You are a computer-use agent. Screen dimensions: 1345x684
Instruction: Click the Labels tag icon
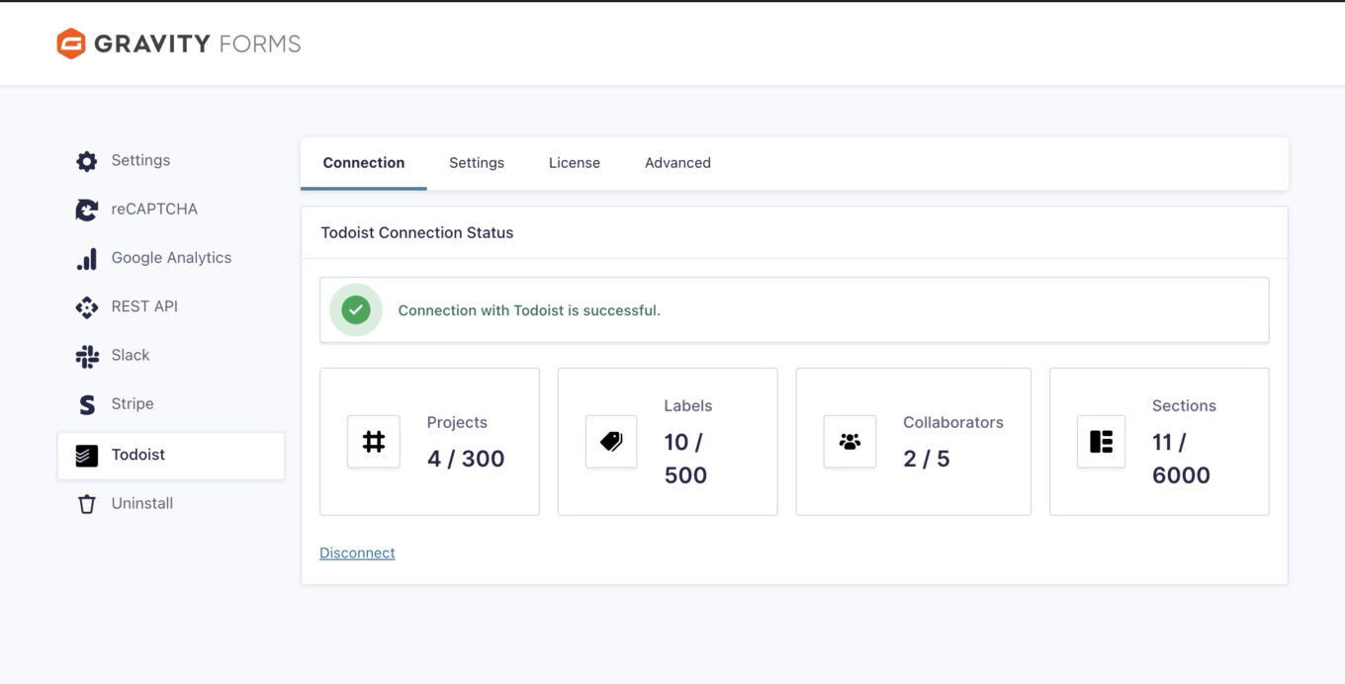coord(611,442)
